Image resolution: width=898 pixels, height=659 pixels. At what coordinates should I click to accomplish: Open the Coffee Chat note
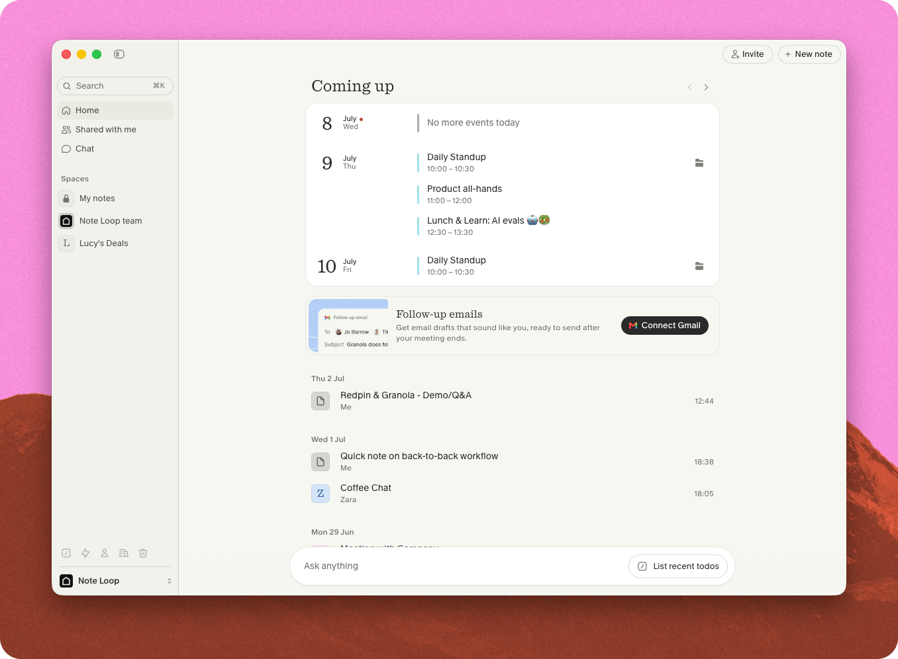click(513, 494)
